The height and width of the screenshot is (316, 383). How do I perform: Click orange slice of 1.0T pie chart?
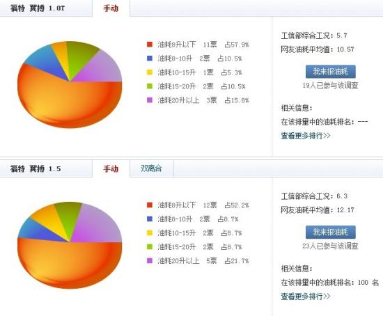tap(66, 102)
